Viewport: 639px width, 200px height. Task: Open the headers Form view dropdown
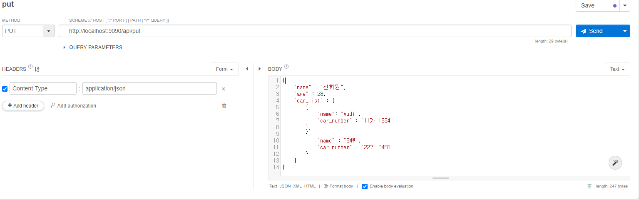coord(224,69)
